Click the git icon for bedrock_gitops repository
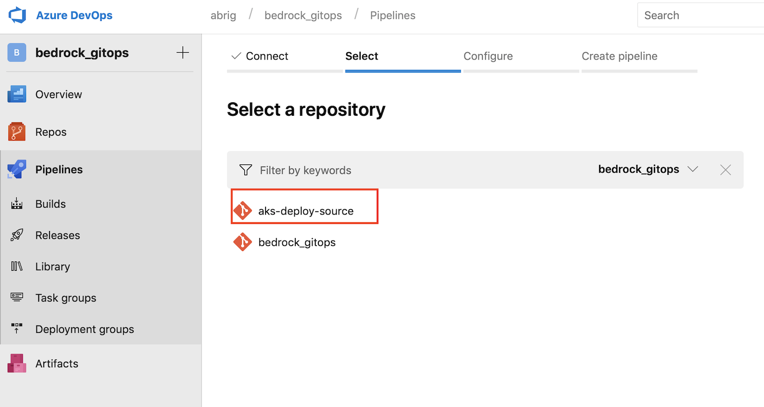This screenshot has height=407, width=764. coord(243,242)
